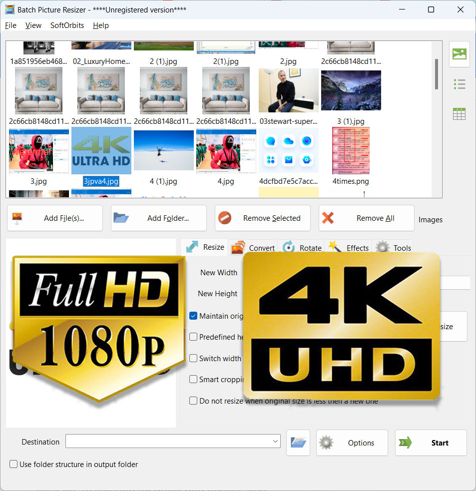
Task: Expand the Destination dropdown
Action: 275,441
